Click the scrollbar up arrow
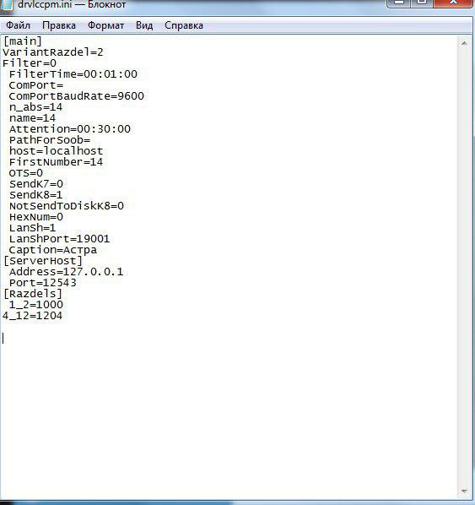Screen dimensions: 475x505 coord(464,43)
